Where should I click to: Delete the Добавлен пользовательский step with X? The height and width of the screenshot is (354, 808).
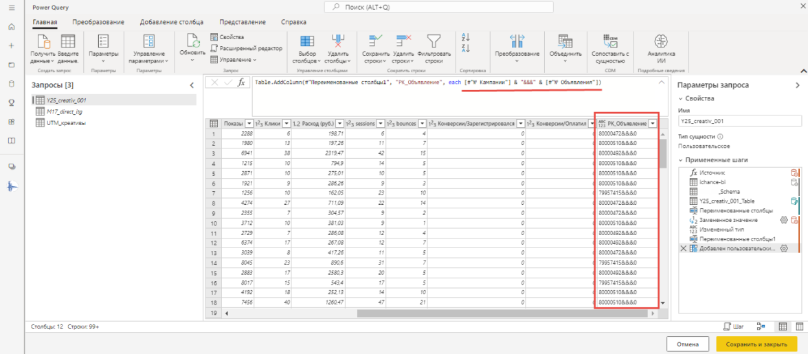683,248
